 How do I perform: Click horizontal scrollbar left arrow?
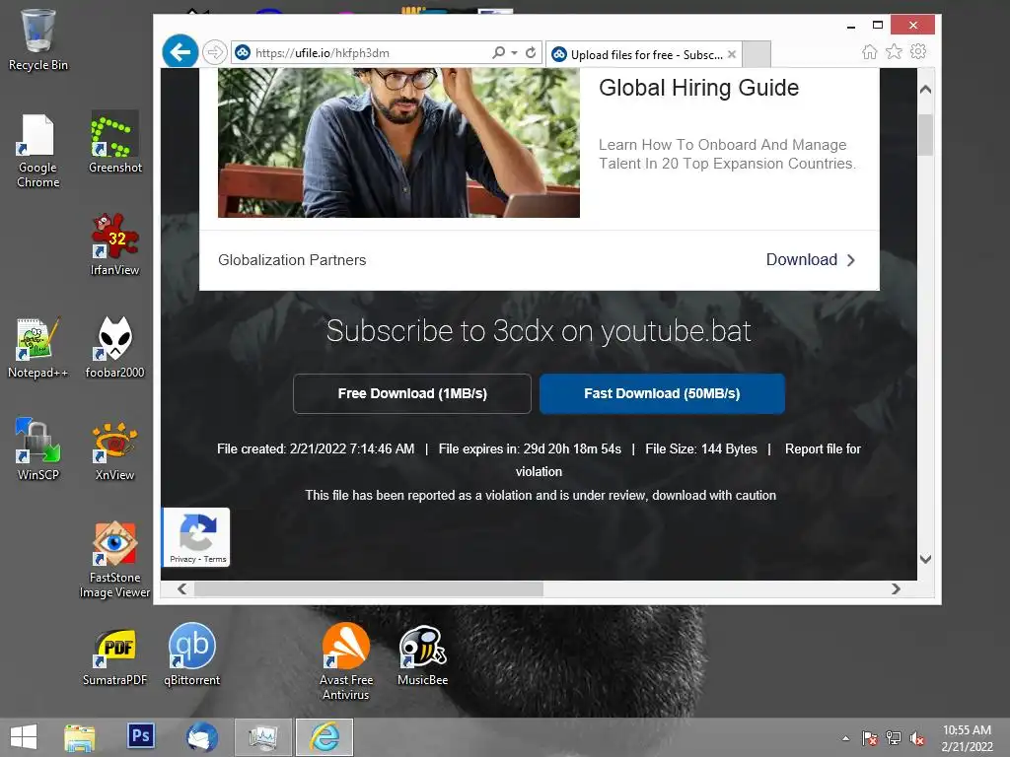[182, 589]
